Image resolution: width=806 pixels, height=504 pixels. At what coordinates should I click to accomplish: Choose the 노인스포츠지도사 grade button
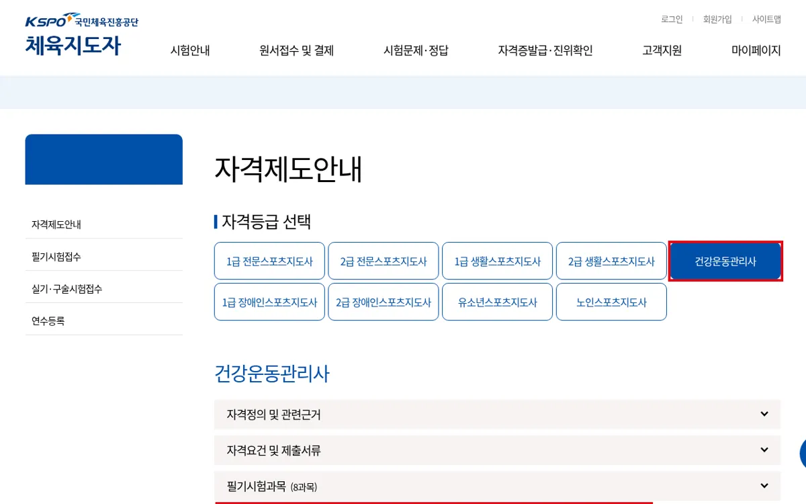611,302
